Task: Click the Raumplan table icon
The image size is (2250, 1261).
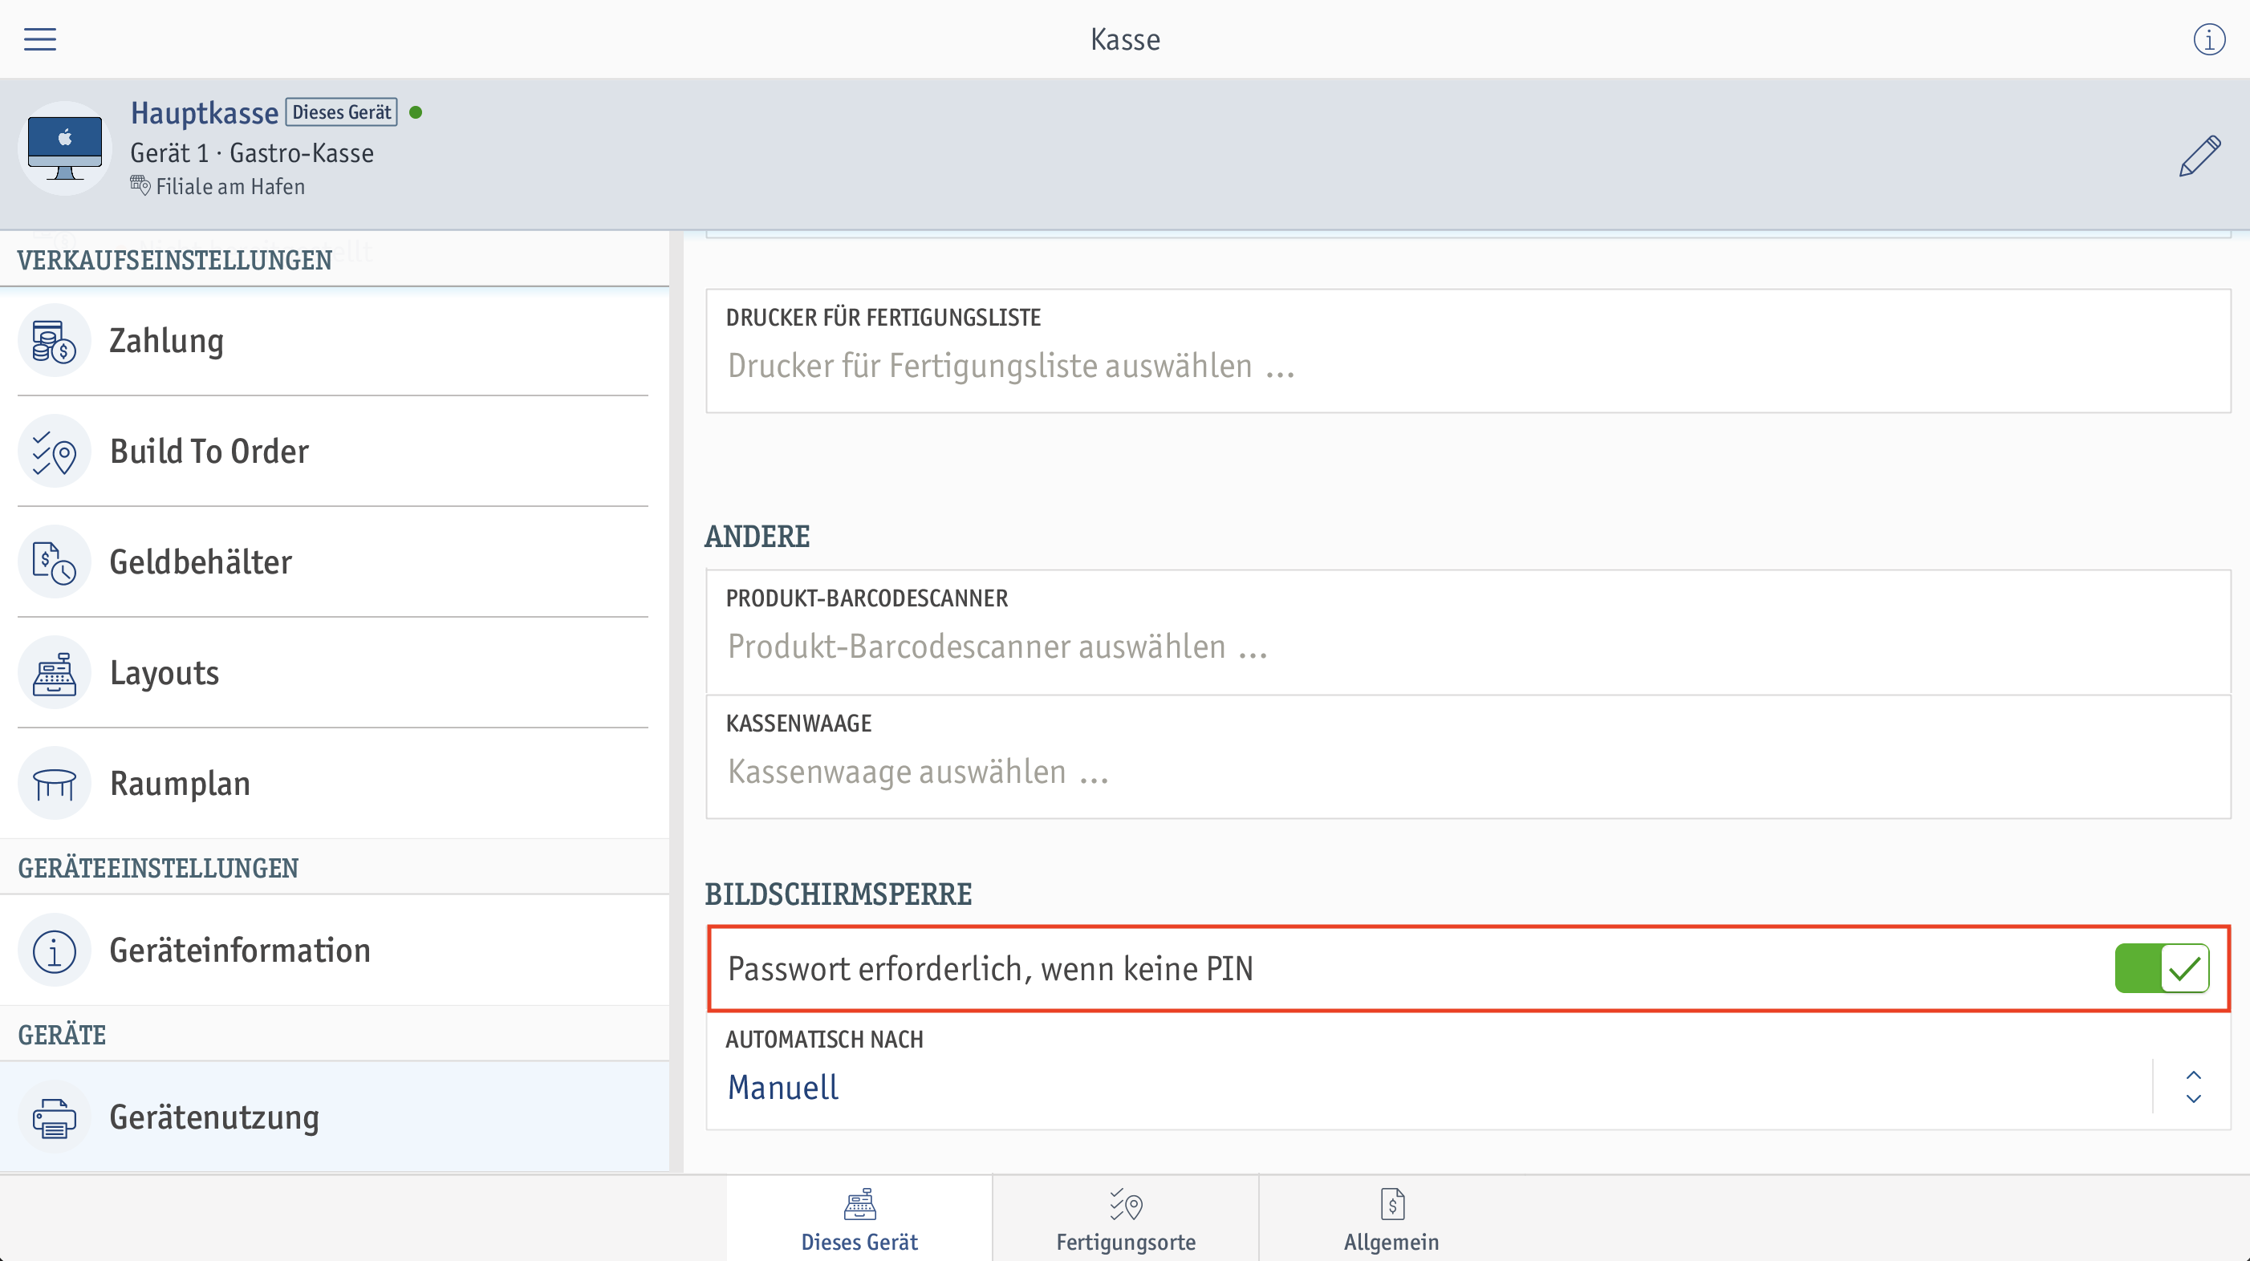Action: click(54, 785)
